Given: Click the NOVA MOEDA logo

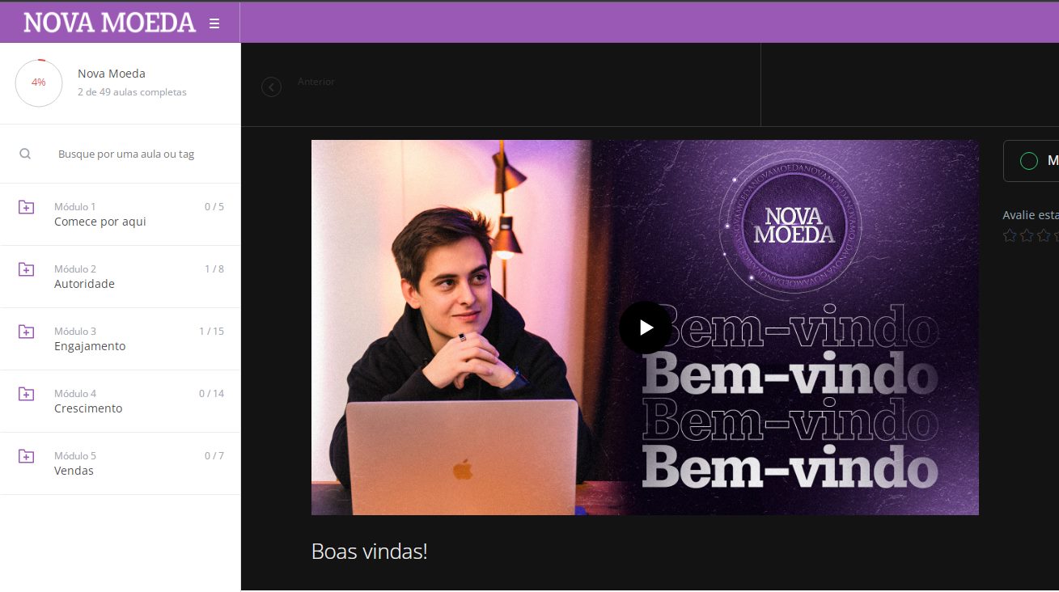Looking at the screenshot, I should click(109, 23).
